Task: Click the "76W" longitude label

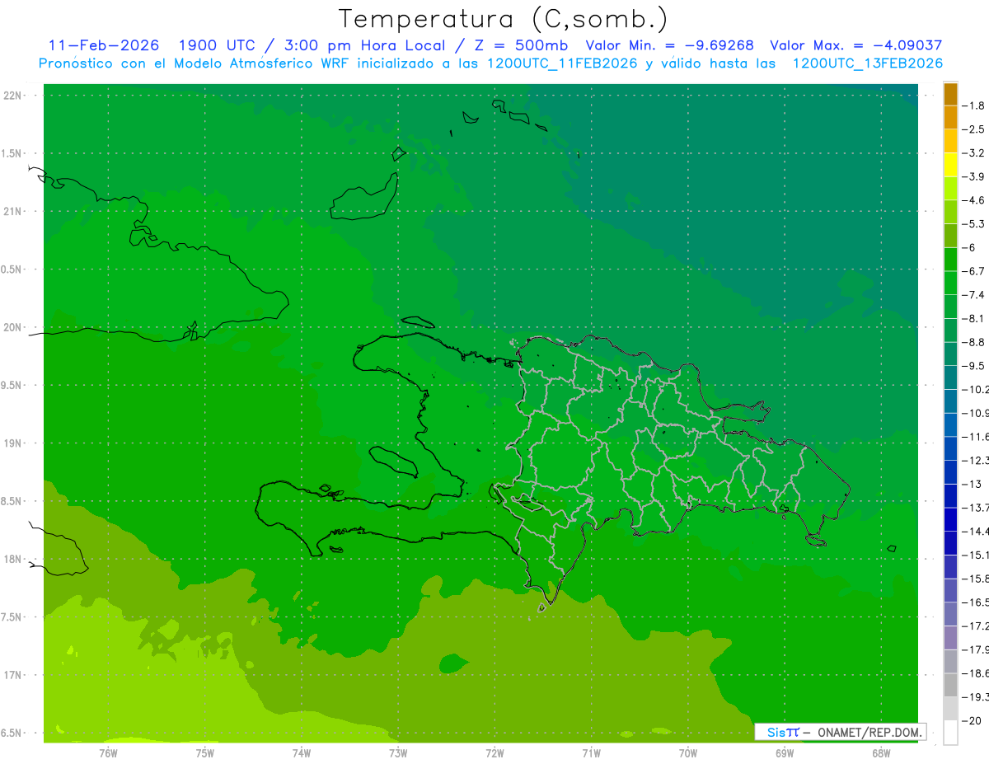Action: (x=108, y=752)
